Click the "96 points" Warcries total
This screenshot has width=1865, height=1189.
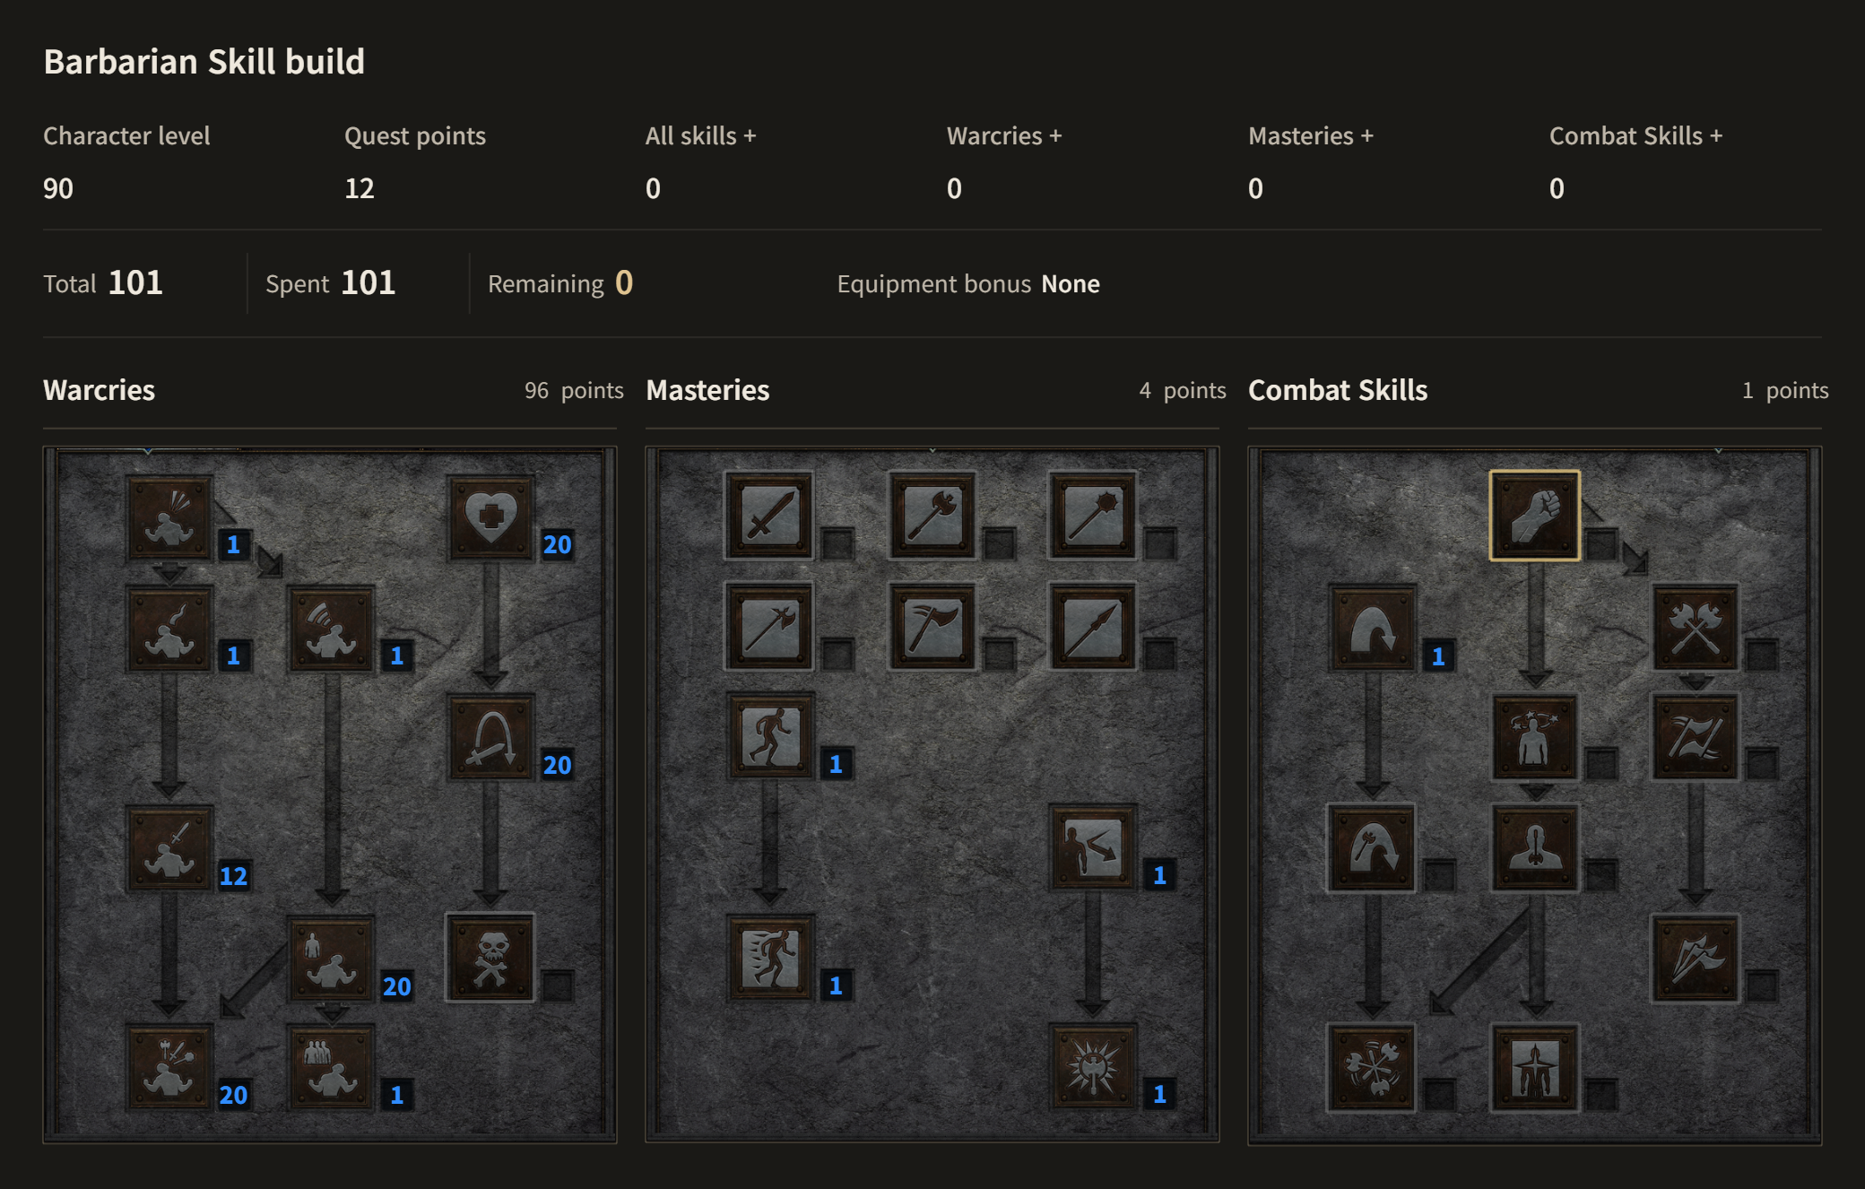coord(574,390)
